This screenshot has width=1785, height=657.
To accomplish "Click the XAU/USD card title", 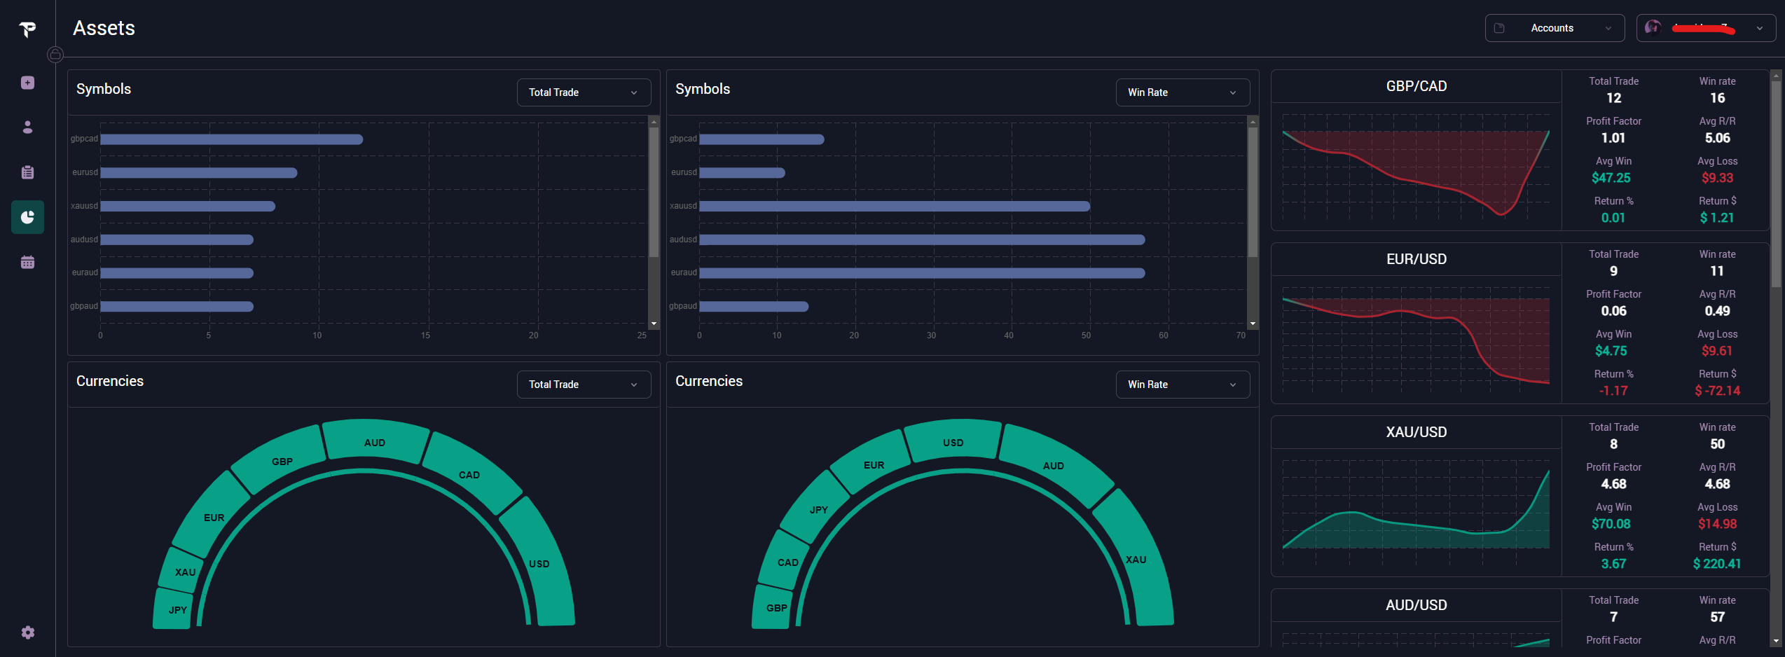I will [x=1416, y=432].
